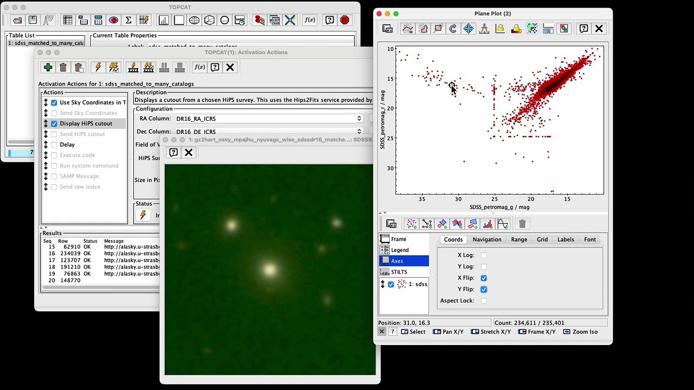The width and height of the screenshot is (694, 390).
Task: Click lock aux colour range padlock icon
Action: [x=516, y=29]
